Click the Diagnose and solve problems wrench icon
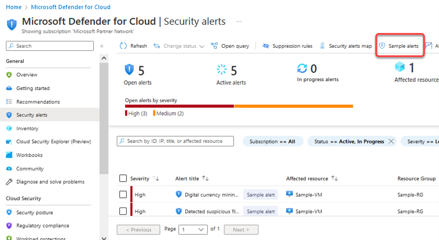Image resolution: width=439 pixels, height=240 pixels. click(x=9, y=182)
